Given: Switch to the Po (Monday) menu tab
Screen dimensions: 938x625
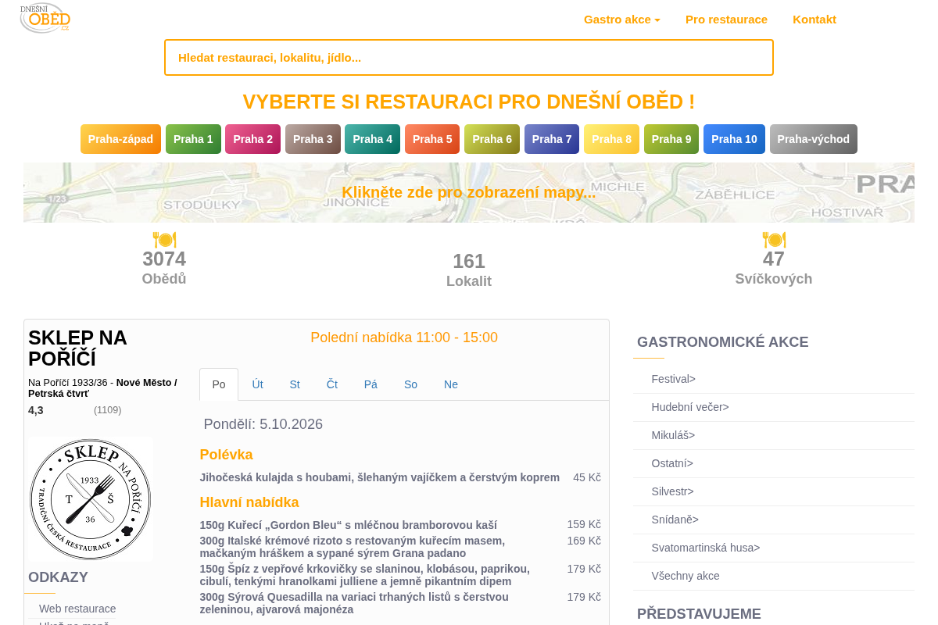Looking at the screenshot, I should click(219, 384).
